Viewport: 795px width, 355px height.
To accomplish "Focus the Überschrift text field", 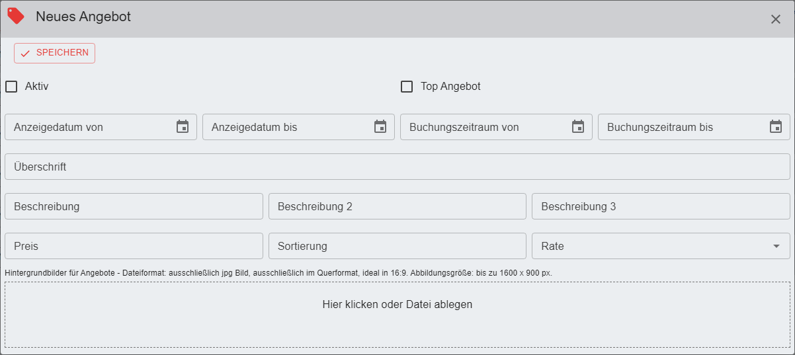I will click(397, 167).
